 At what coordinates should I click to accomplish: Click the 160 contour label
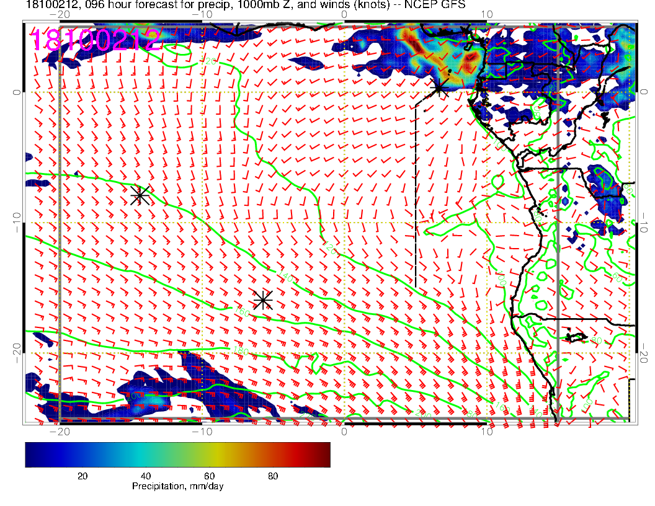242,311
